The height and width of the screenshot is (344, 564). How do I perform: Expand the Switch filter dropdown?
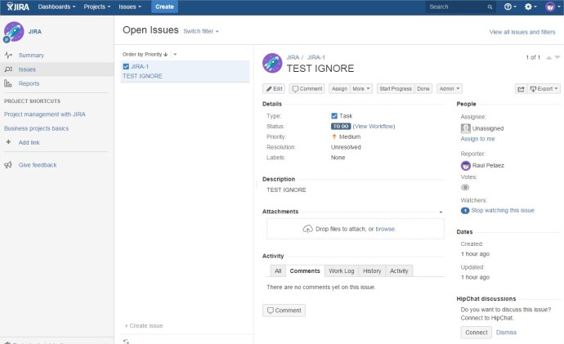[x=201, y=31]
